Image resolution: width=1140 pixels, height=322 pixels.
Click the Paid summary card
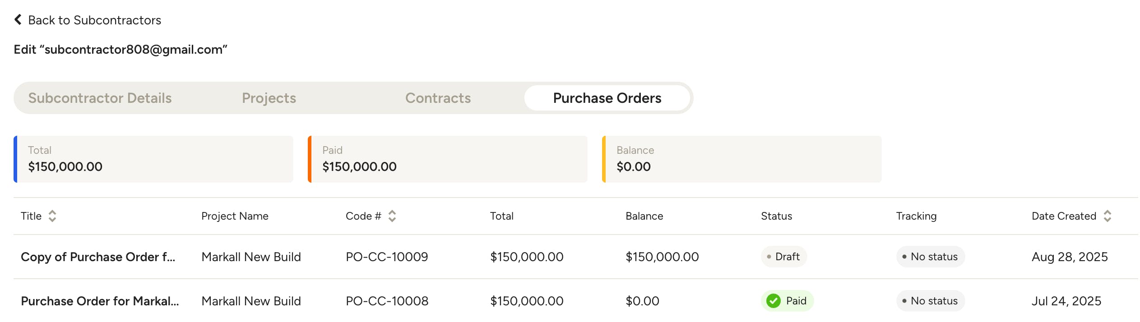click(x=448, y=159)
